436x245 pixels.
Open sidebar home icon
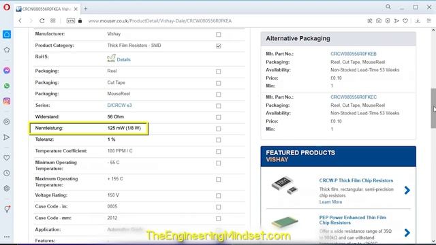click(7, 35)
